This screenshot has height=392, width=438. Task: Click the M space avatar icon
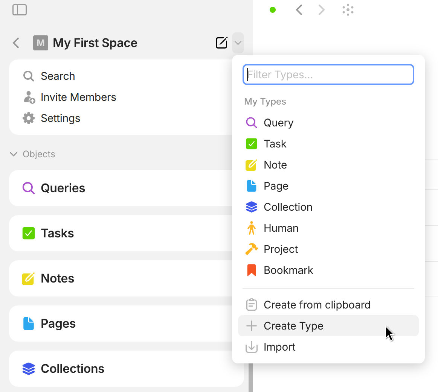coord(40,43)
